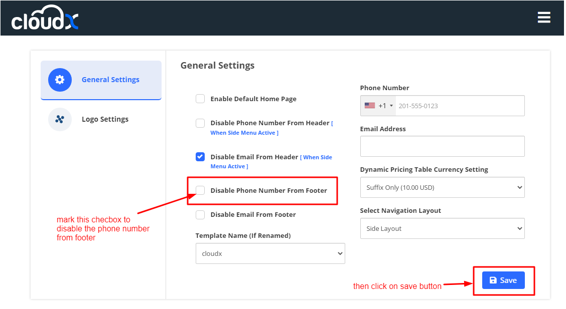Click the floppy disk icon on Save
Screen dimensions: 566x309
click(493, 280)
